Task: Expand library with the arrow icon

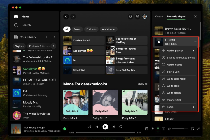Action: pyautogui.click(x=53, y=37)
